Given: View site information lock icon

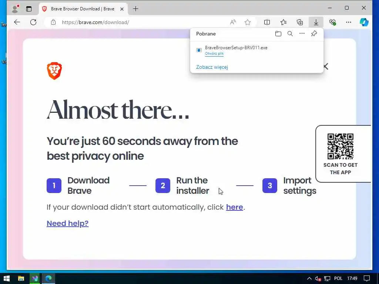Looking at the screenshot, I should (53, 22).
